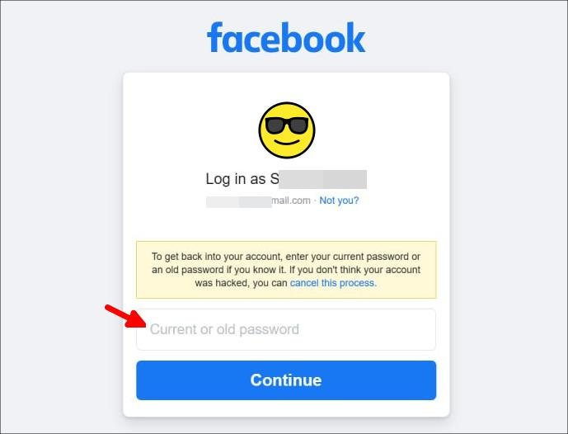
Task: Click the gray redacted name block
Action: tap(323, 179)
